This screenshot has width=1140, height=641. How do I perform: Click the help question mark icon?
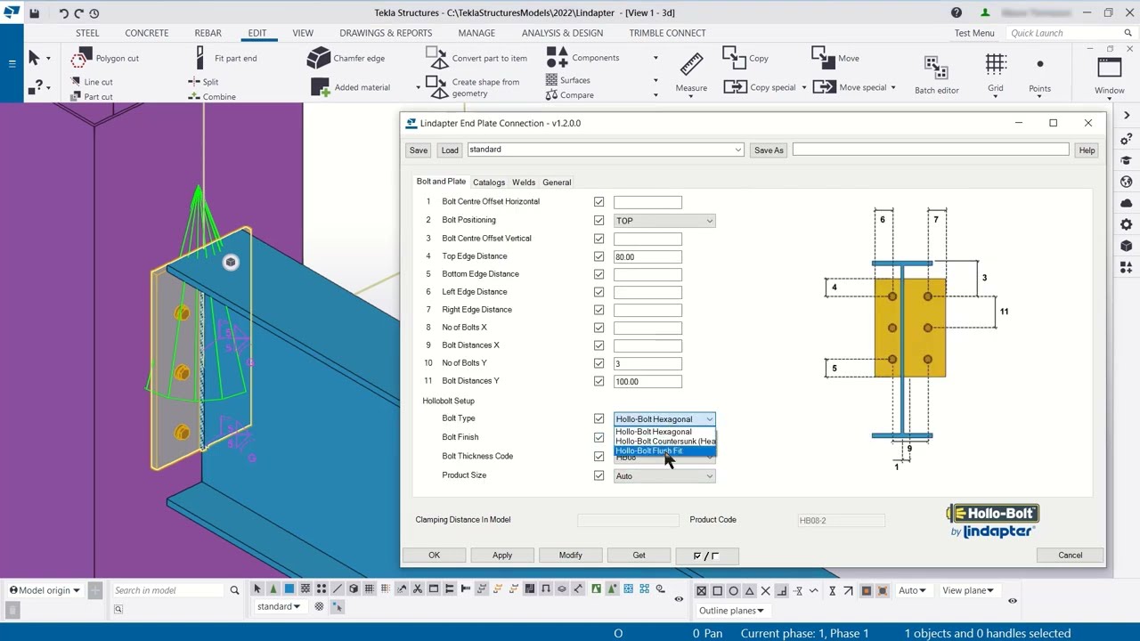(x=957, y=13)
